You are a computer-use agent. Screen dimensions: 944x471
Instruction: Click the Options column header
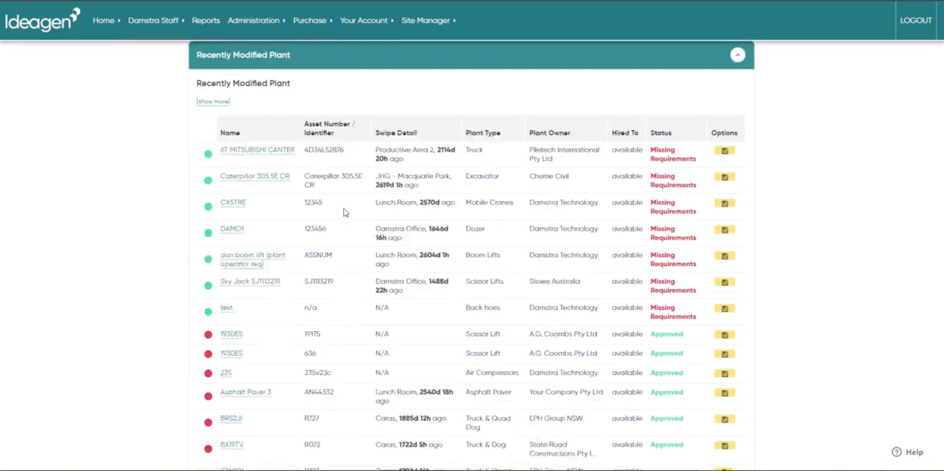coord(724,133)
